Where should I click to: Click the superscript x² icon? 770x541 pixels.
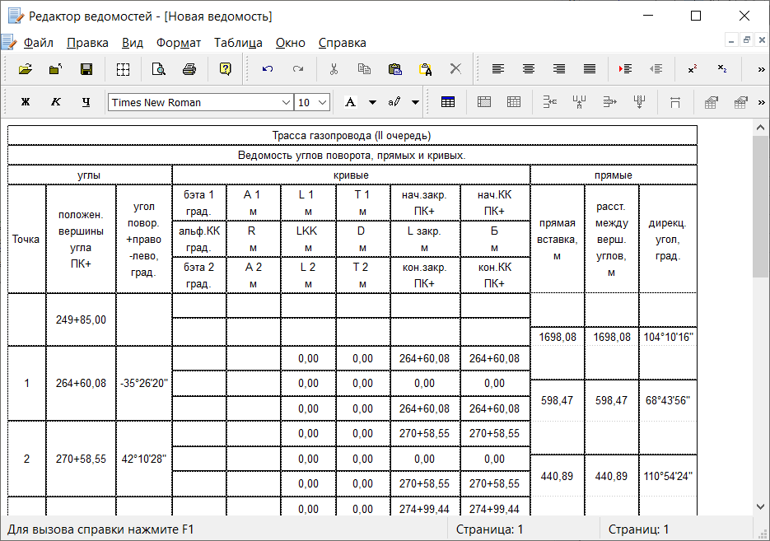[692, 69]
